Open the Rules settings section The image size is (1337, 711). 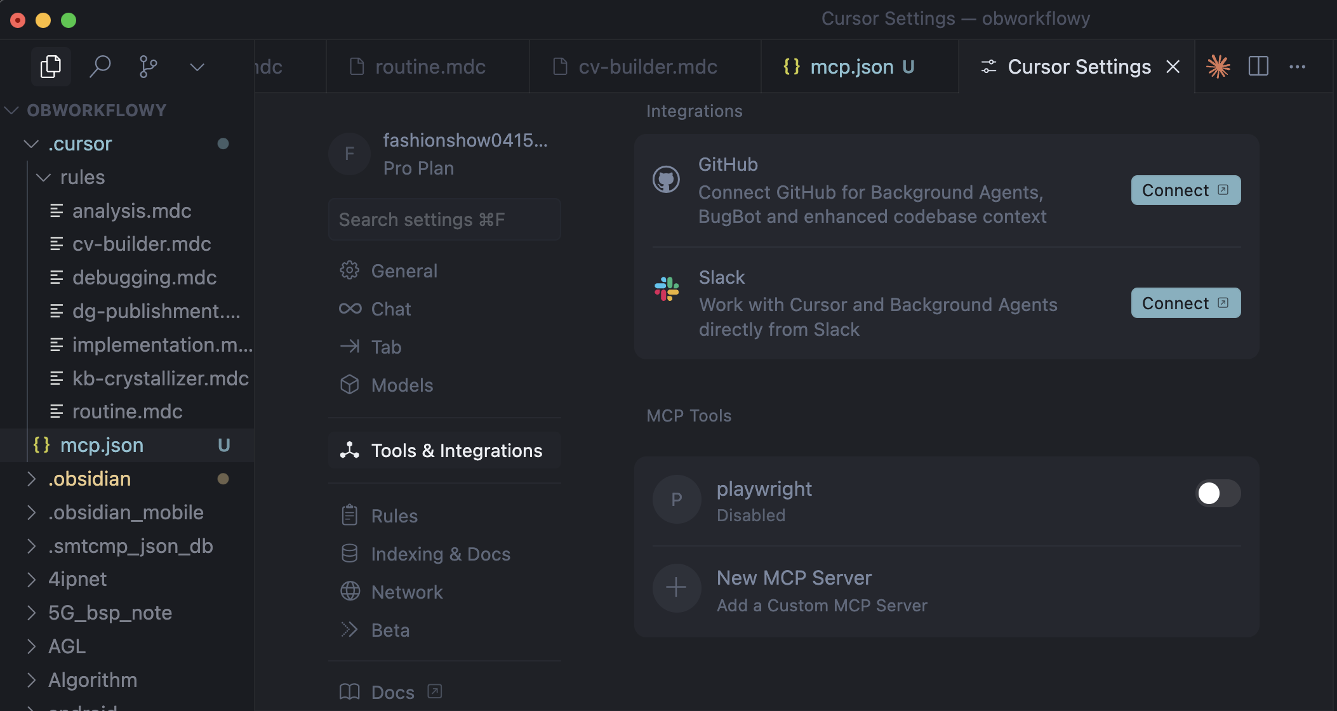click(x=394, y=515)
